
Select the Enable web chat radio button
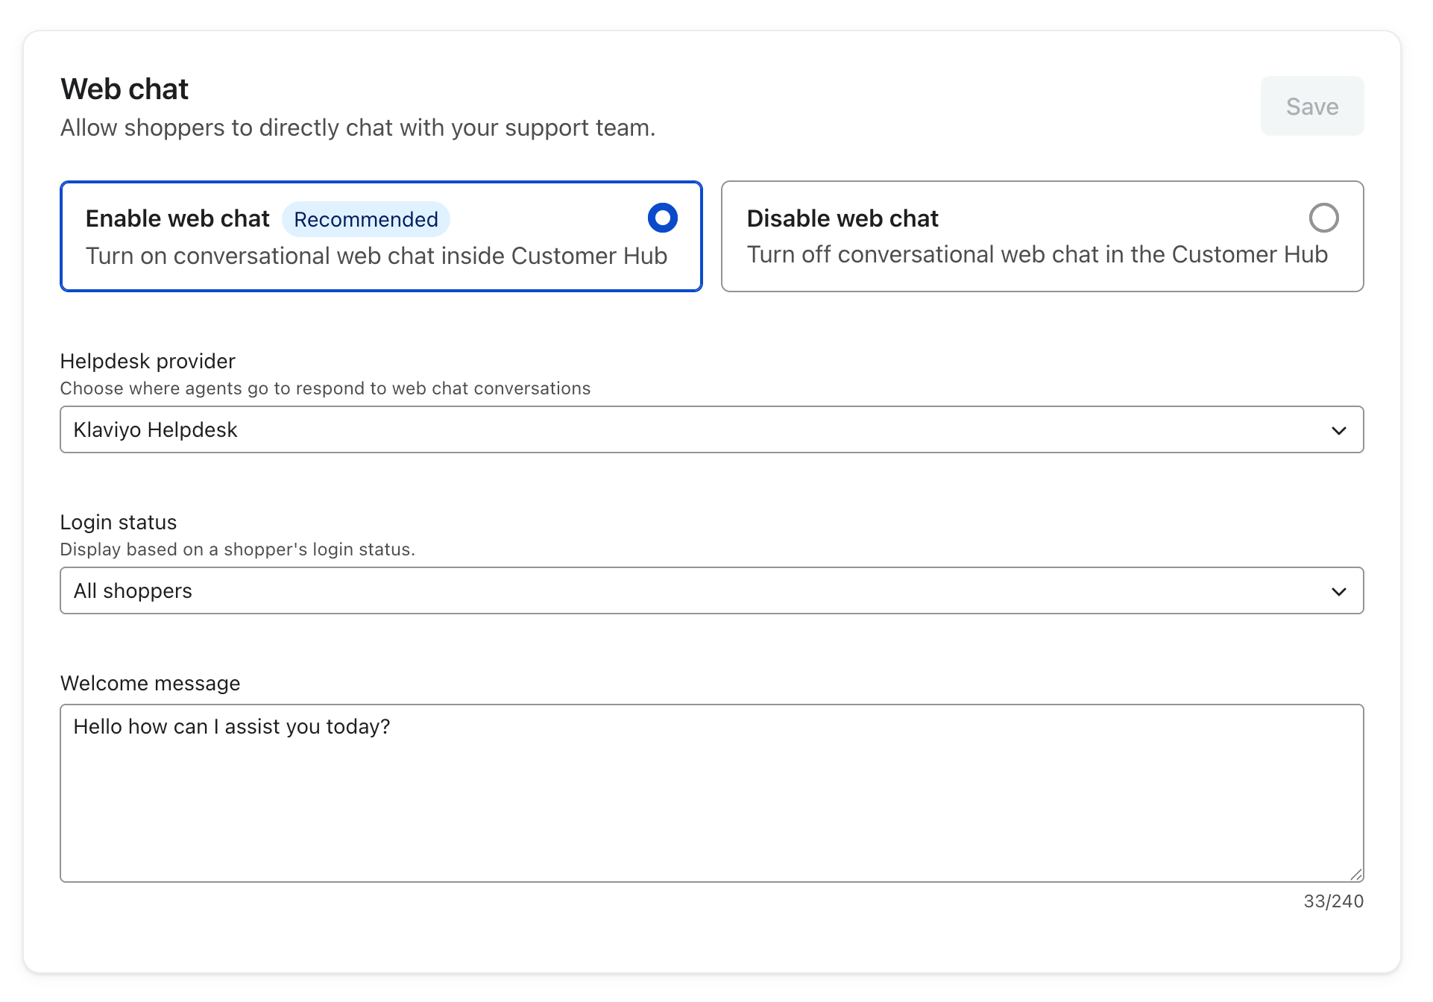tap(662, 218)
